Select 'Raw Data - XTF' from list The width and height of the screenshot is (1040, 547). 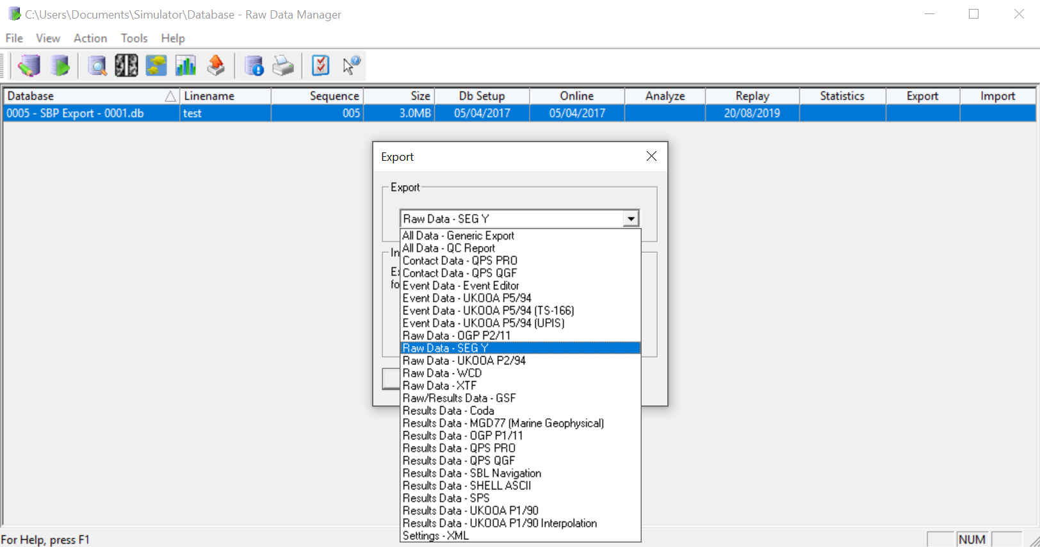point(439,386)
